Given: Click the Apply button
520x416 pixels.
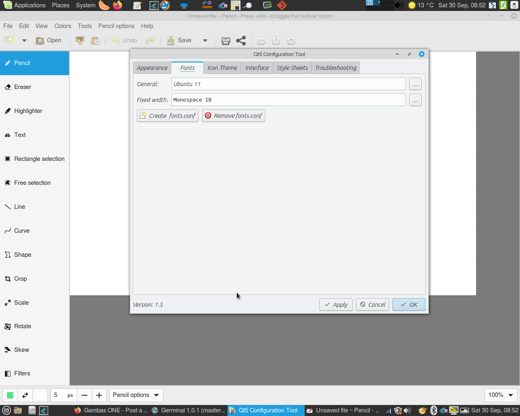Looking at the screenshot, I should 336,305.
